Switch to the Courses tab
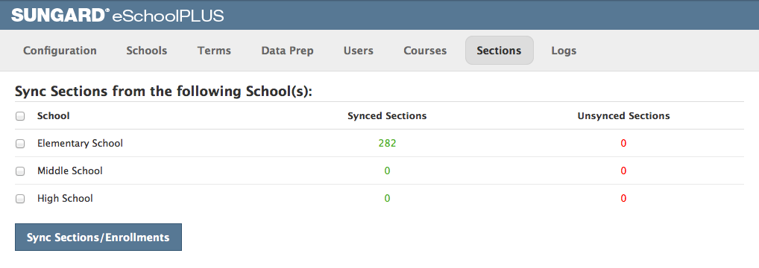This screenshot has height=268, width=759. (x=425, y=51)
